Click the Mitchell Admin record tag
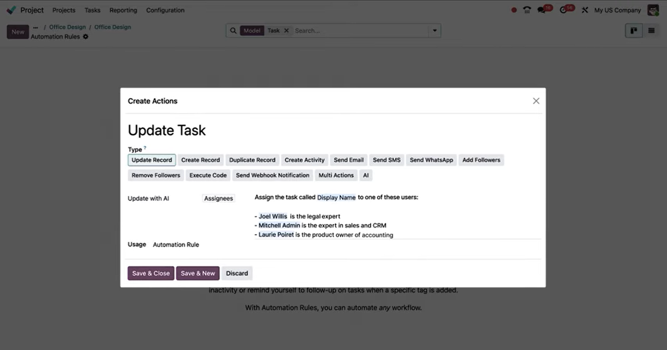 click(279, 225)
